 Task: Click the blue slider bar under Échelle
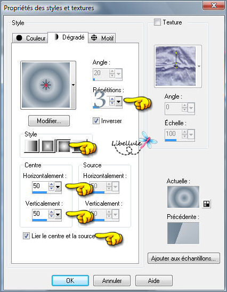[x=171, y=140]
